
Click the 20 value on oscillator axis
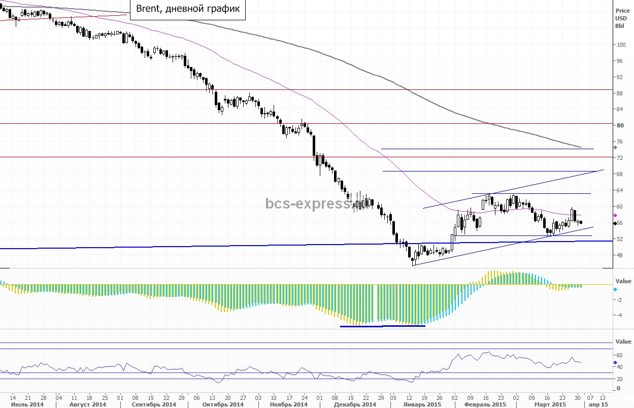(x=619, y=379)
